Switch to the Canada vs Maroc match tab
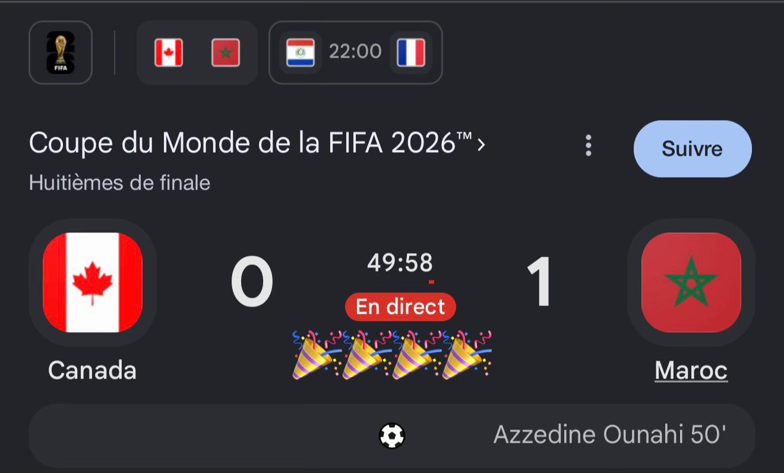This screenshot has width=784, height=473. point(197,53)
